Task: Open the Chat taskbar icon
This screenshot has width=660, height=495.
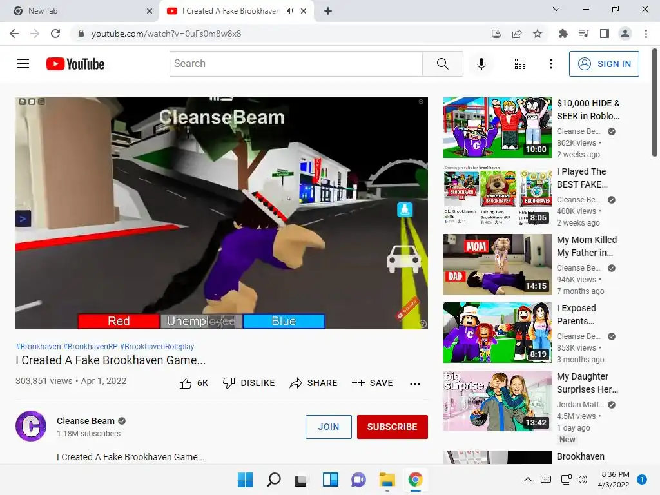Action: coord(358,480)
